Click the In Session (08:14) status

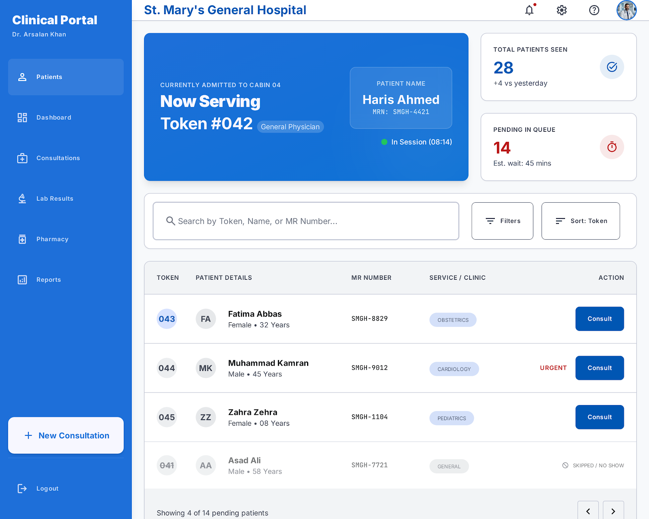pyautogui.click(x=417, y=142)
